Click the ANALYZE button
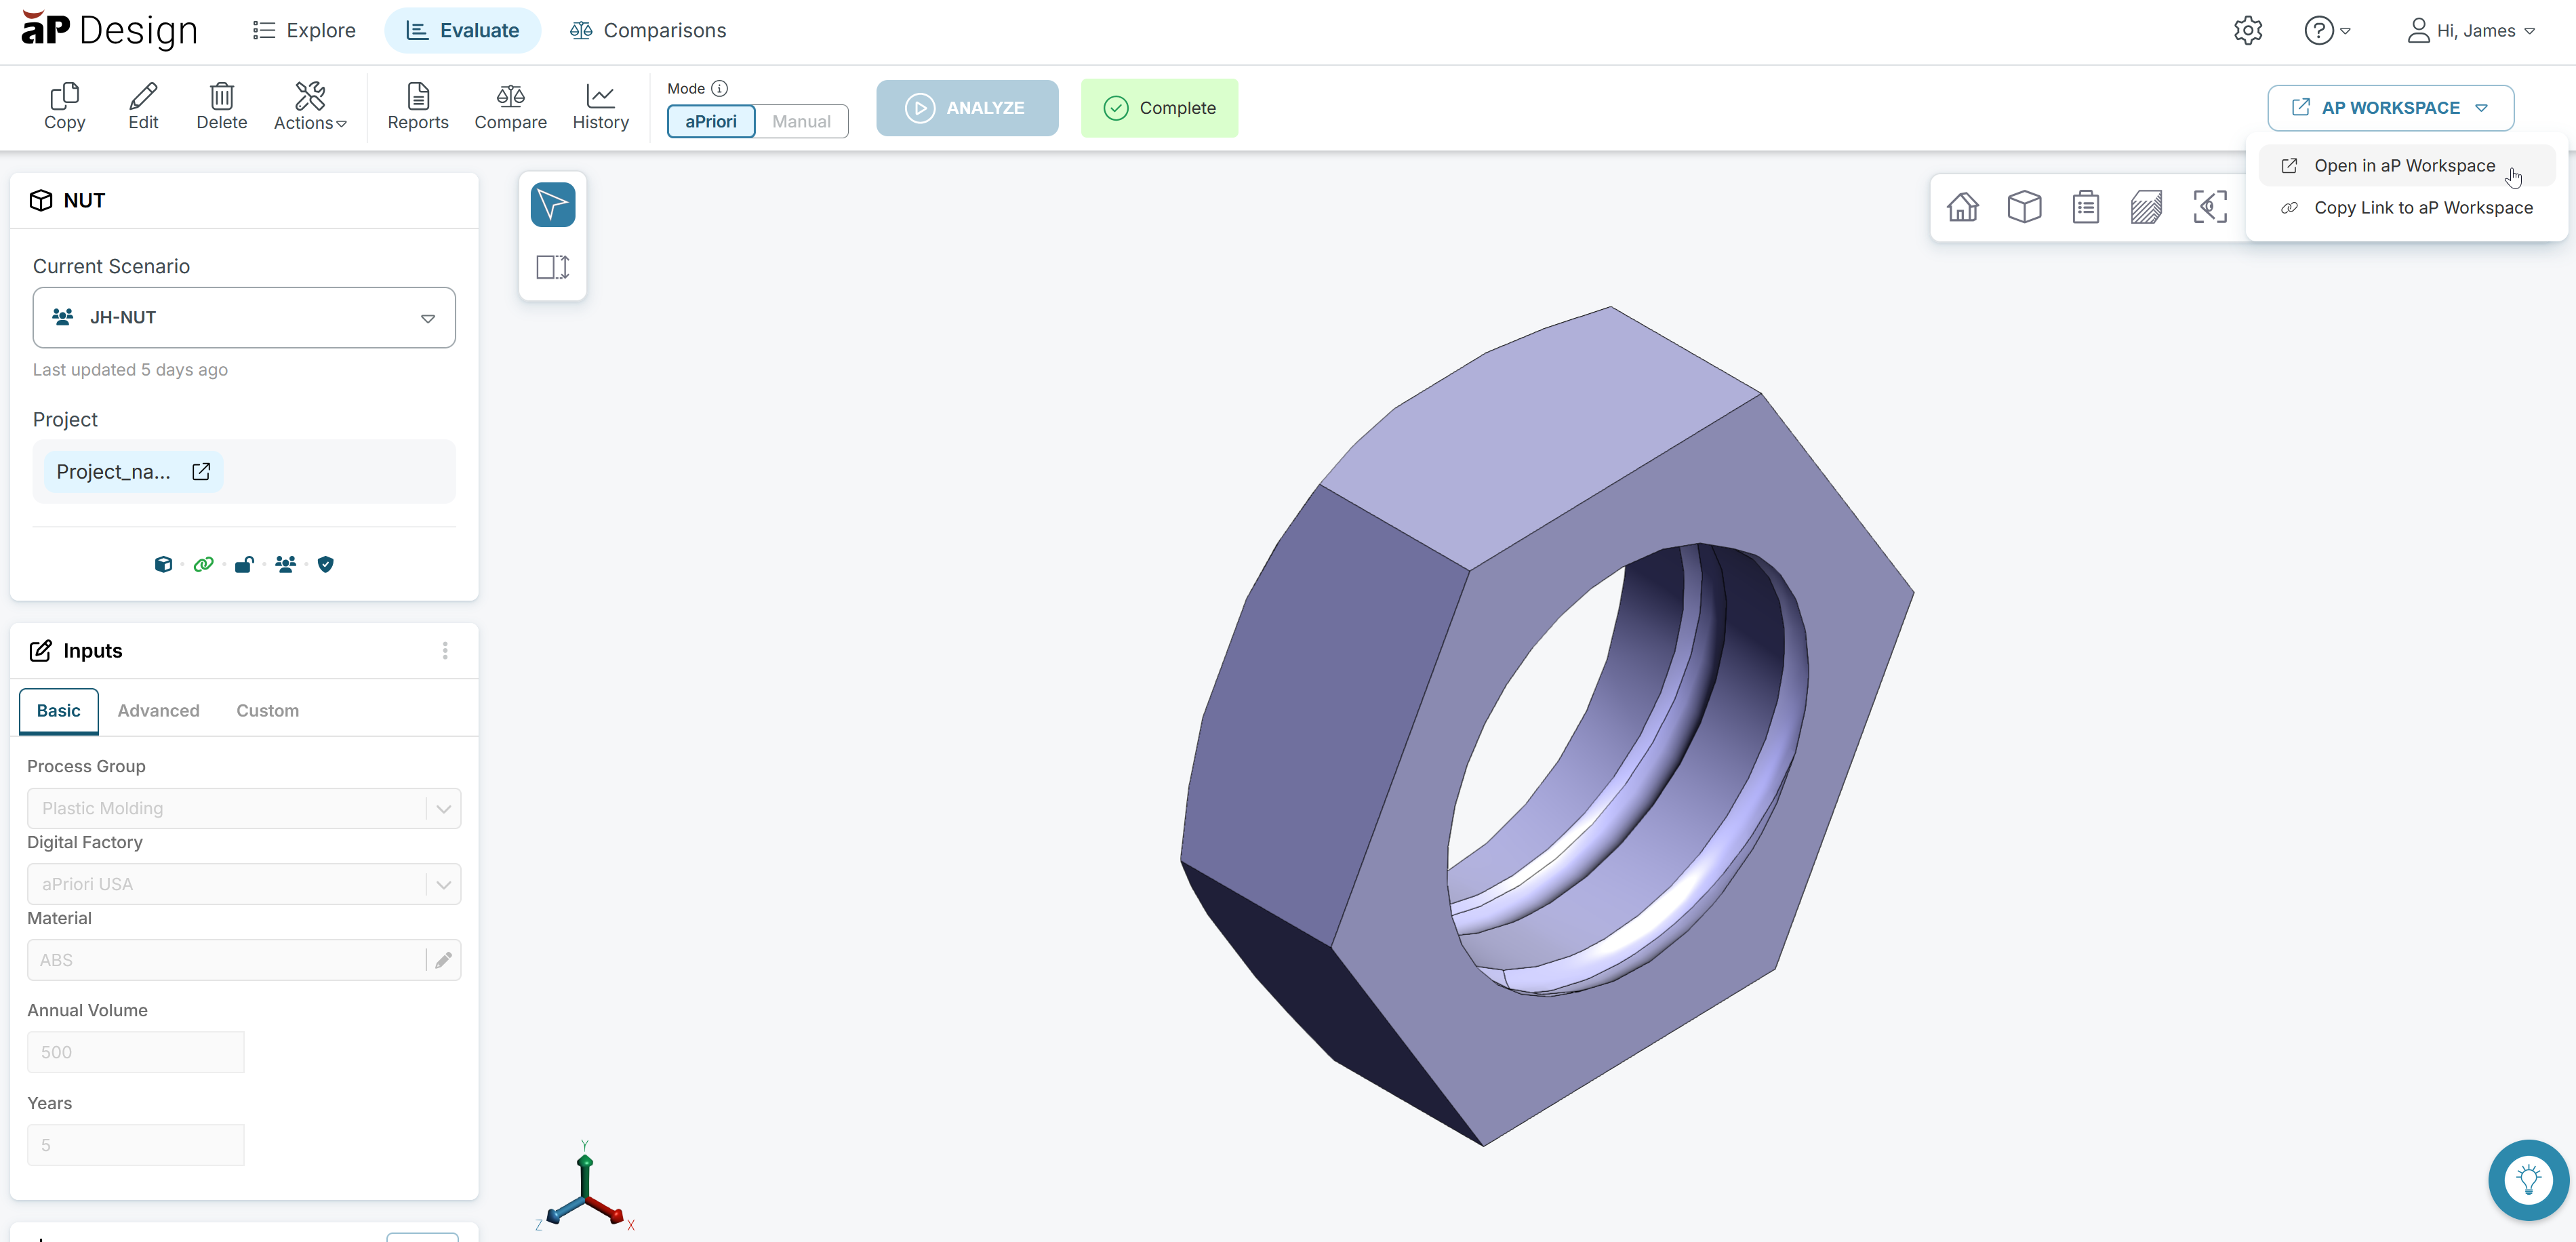The image size is (2576, 1242). click(x=967, y=108)
